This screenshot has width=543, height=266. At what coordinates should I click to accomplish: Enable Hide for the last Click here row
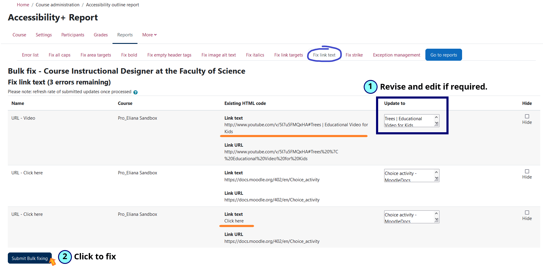[527, 212]
